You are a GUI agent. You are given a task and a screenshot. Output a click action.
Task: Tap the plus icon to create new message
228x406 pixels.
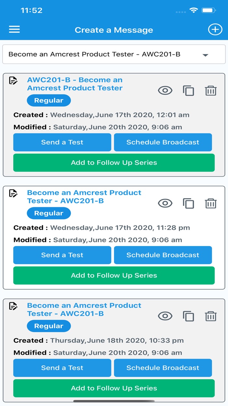(215, 29)
